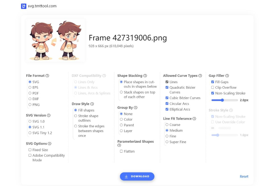Image resolution: width=271 pixels, height=186 pixels.
Task: Group shapes by Layer
Action: pyautogui.click(x=121, y=131)
